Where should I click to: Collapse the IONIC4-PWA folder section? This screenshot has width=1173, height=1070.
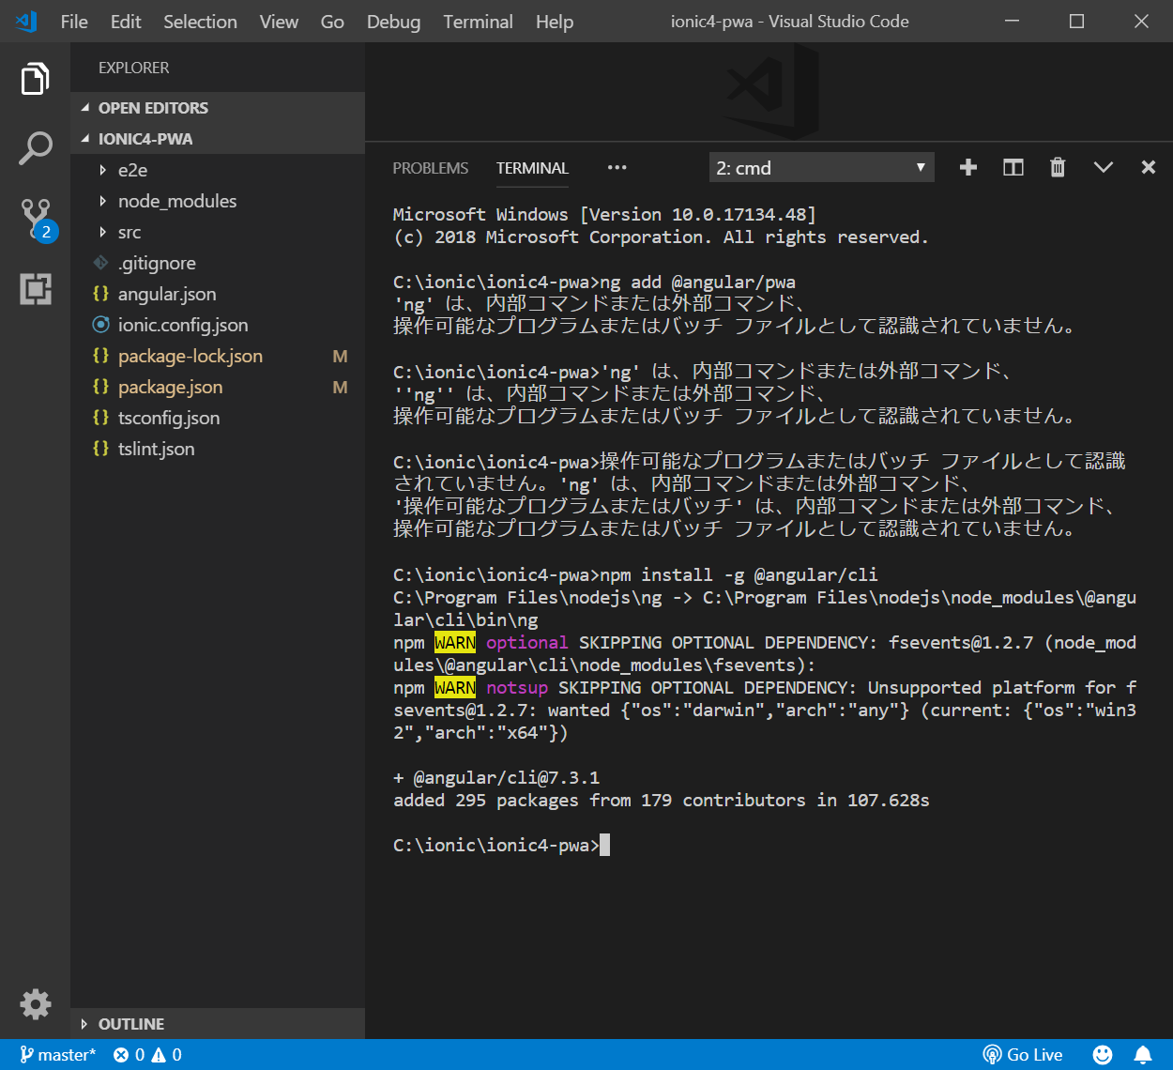pyautogui.click(x=218, y=139)
